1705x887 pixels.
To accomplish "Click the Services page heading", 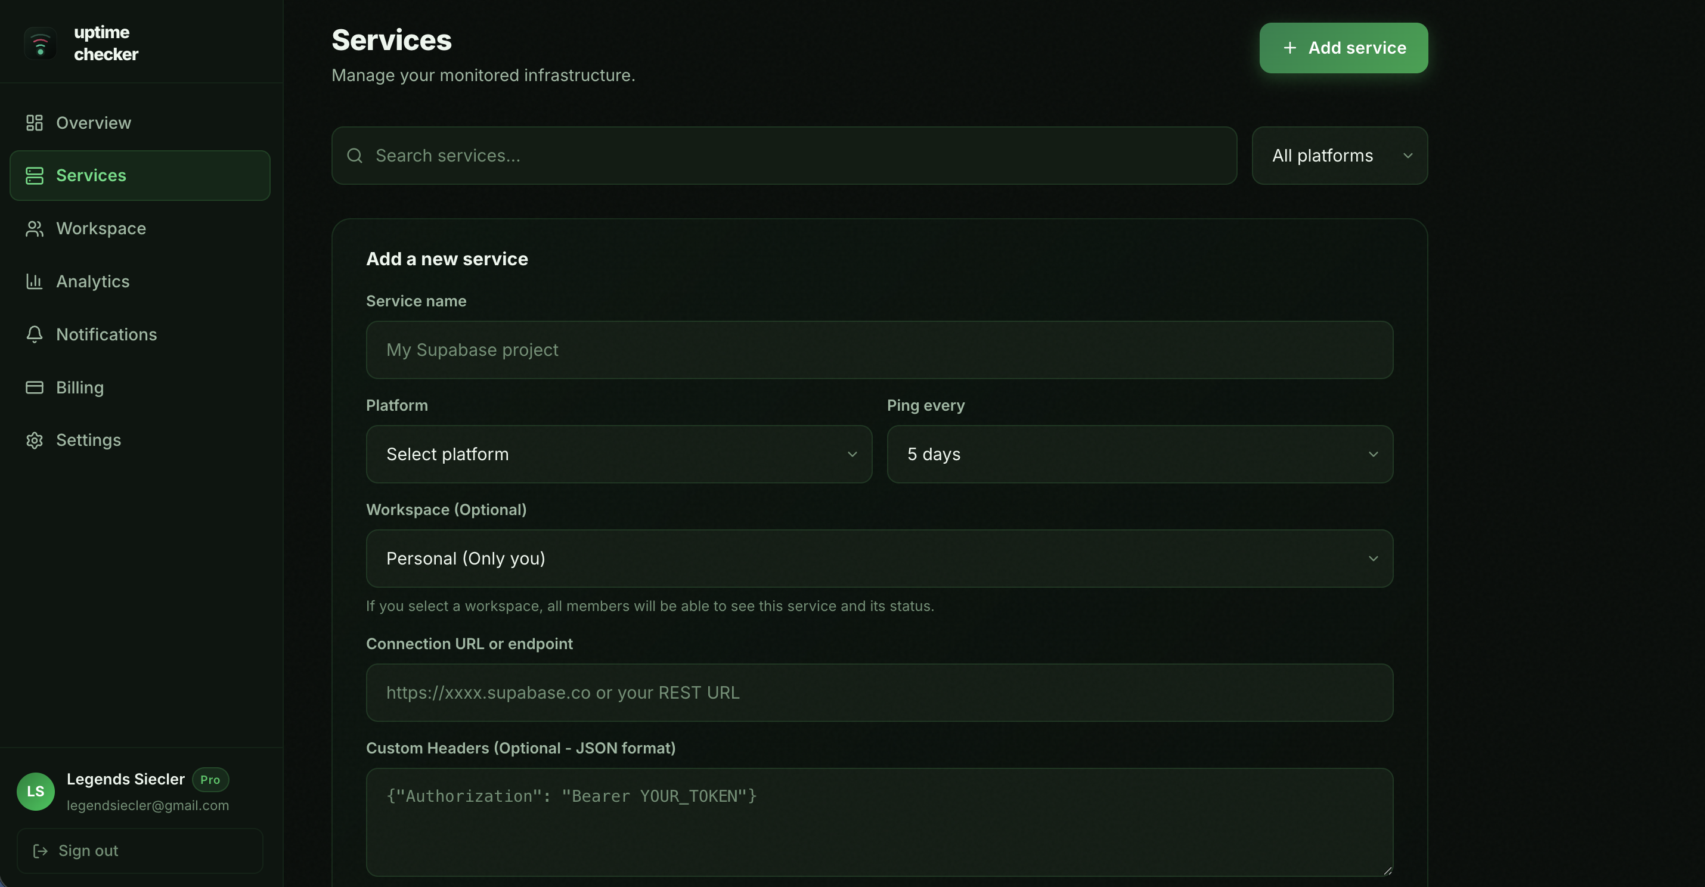I will 392,41.
